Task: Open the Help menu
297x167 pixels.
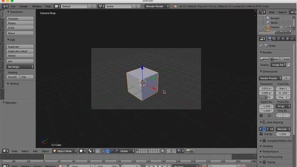Action: pyautogui.click(x=48, y=6)
